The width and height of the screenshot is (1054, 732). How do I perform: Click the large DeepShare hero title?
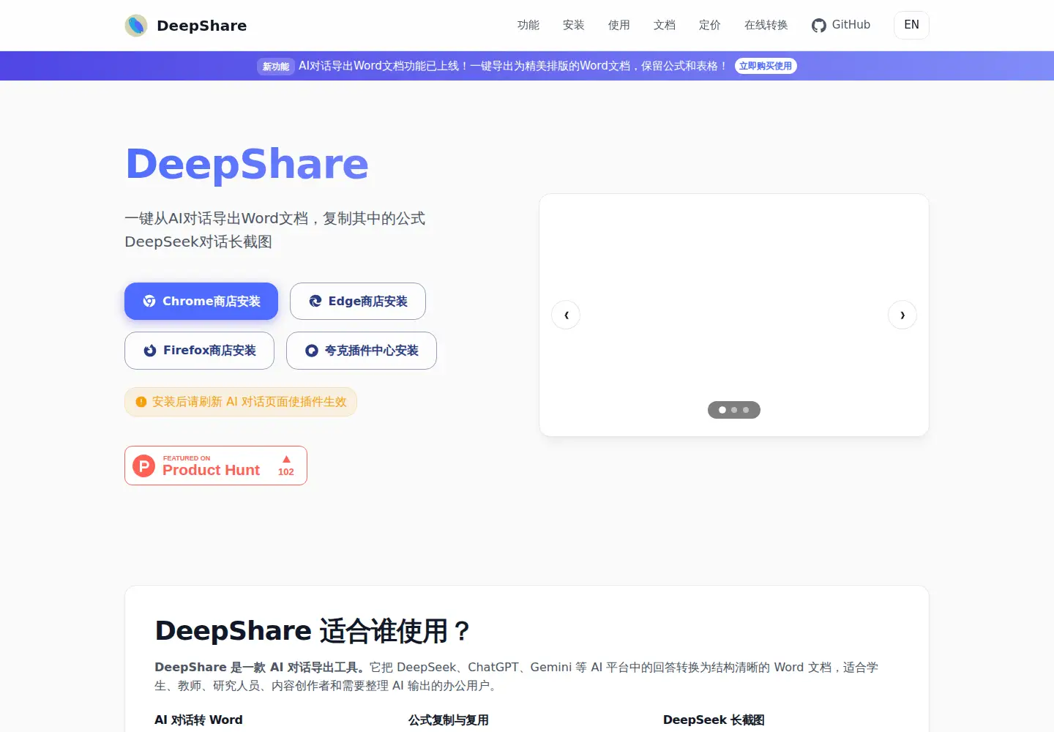(x=247, y=164)
